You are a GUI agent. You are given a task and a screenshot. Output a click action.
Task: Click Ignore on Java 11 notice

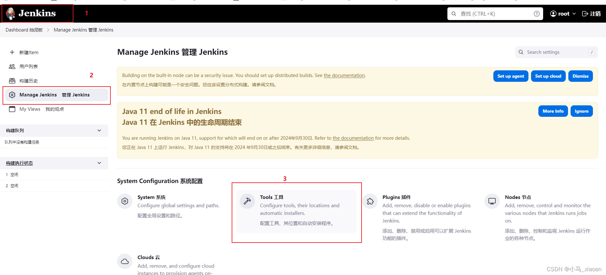(x=581, y=111)
